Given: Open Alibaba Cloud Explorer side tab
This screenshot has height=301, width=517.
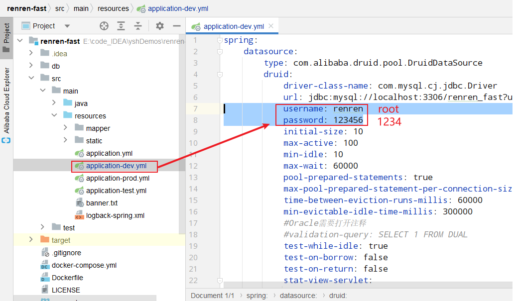Looking at the screenshot, I should point(6,104).
